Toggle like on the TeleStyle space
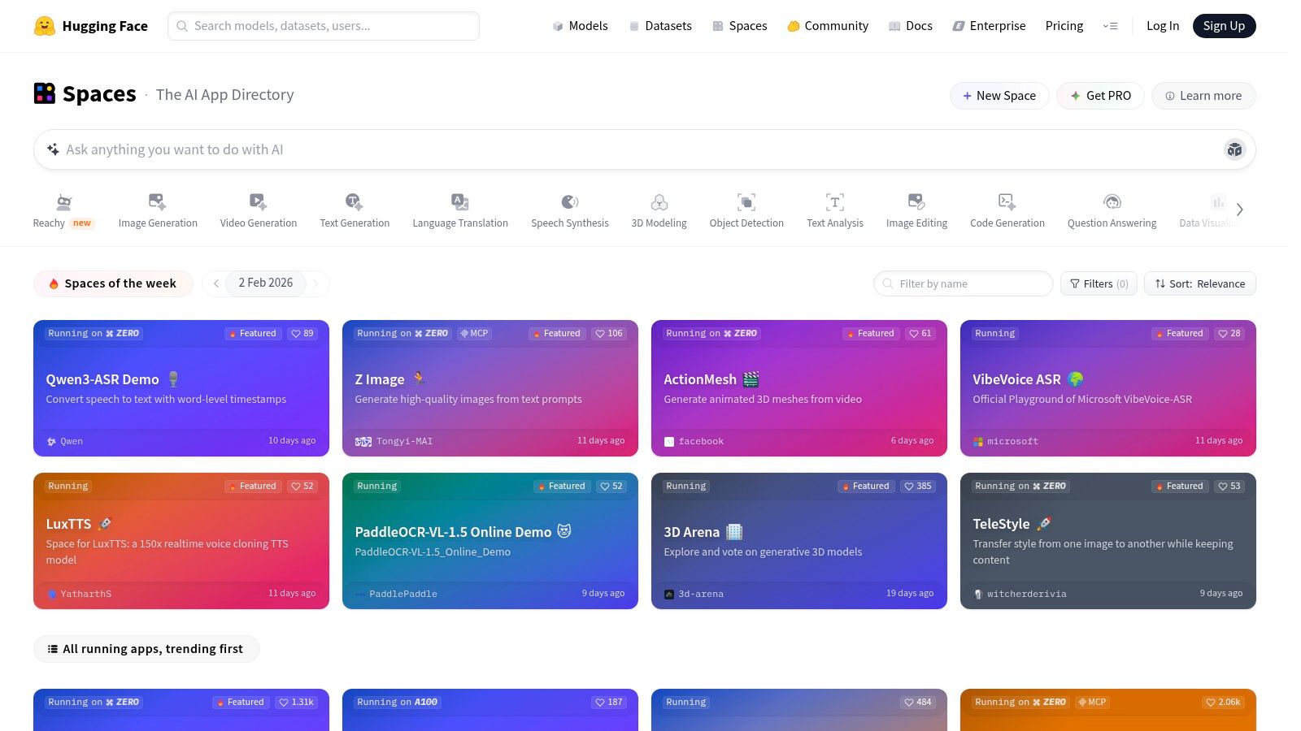The width and height of the screenshot is (1301, 731). point(1229,487)
